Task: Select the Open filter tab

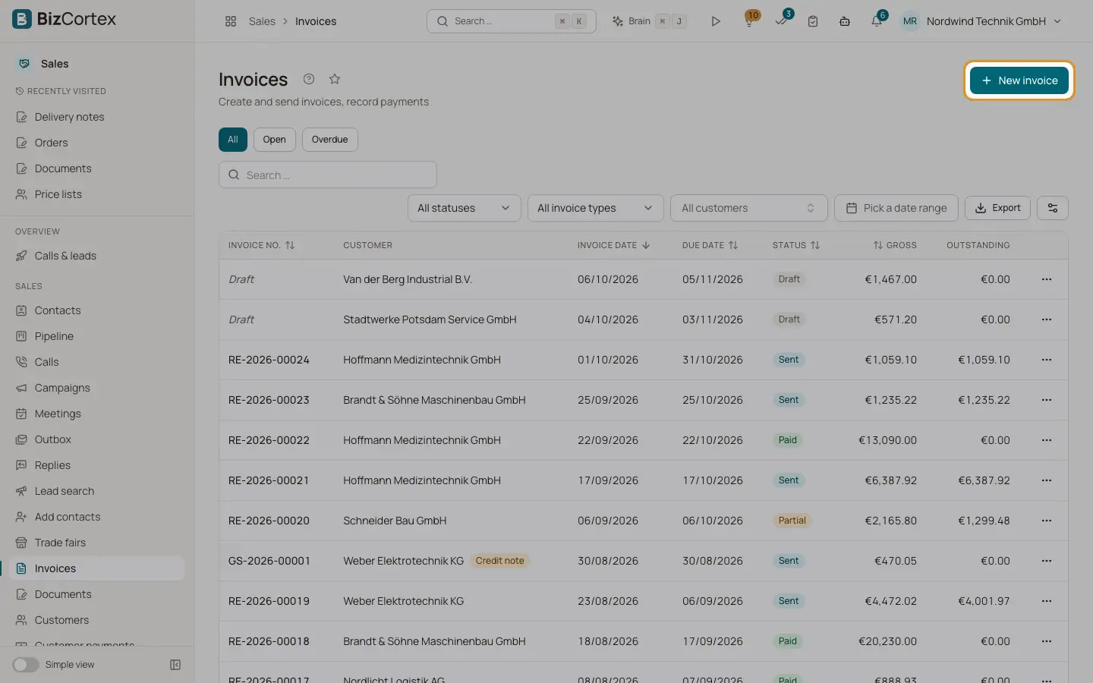Action: pos(275,140)
